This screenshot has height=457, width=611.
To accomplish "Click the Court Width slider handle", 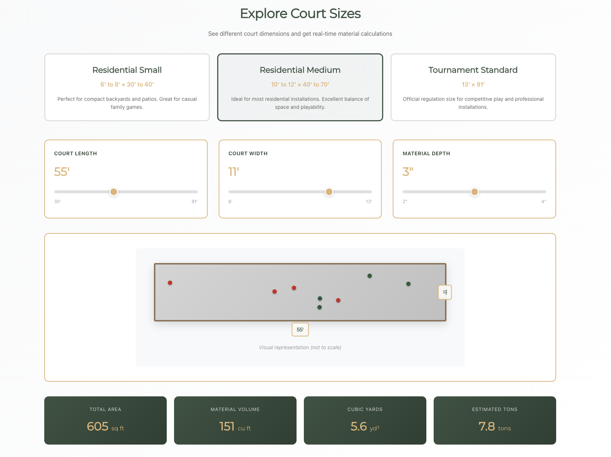I will click(329, 192).
